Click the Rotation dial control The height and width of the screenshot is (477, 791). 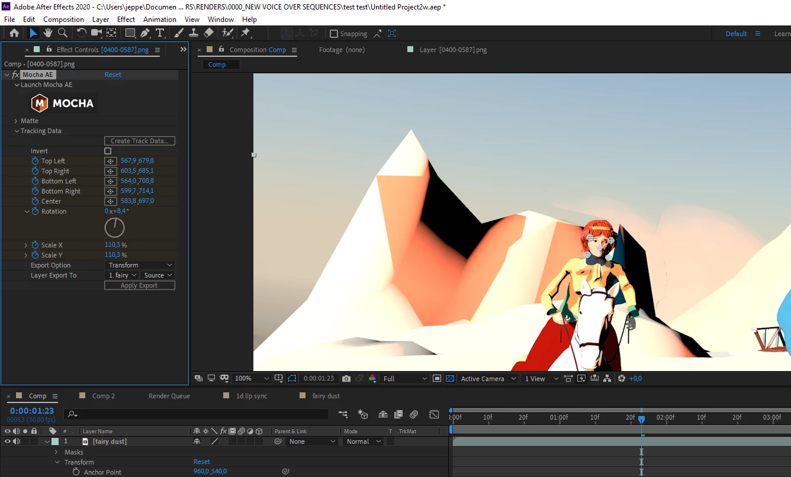tap(115, 228)
